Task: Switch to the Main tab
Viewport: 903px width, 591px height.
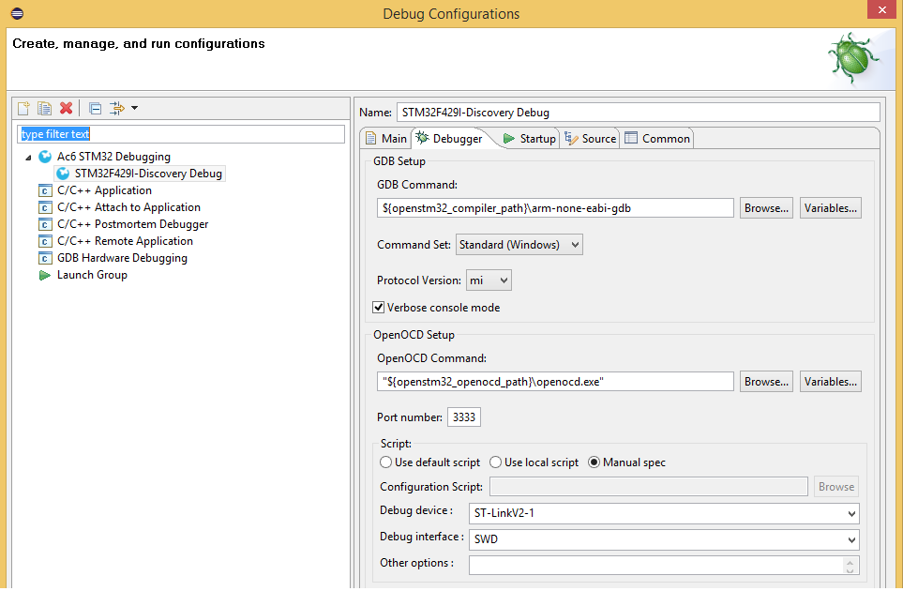Action: click(x=386, y=139)
